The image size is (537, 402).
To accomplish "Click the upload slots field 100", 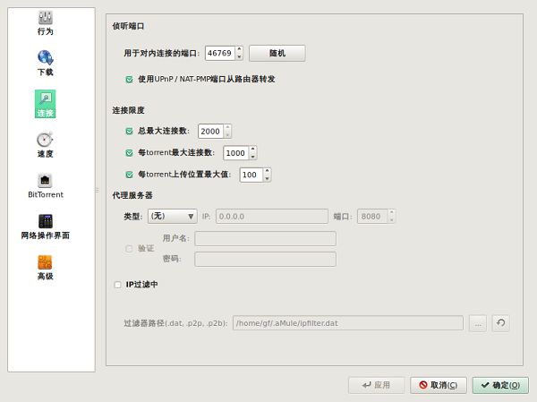I will [251, 175].
